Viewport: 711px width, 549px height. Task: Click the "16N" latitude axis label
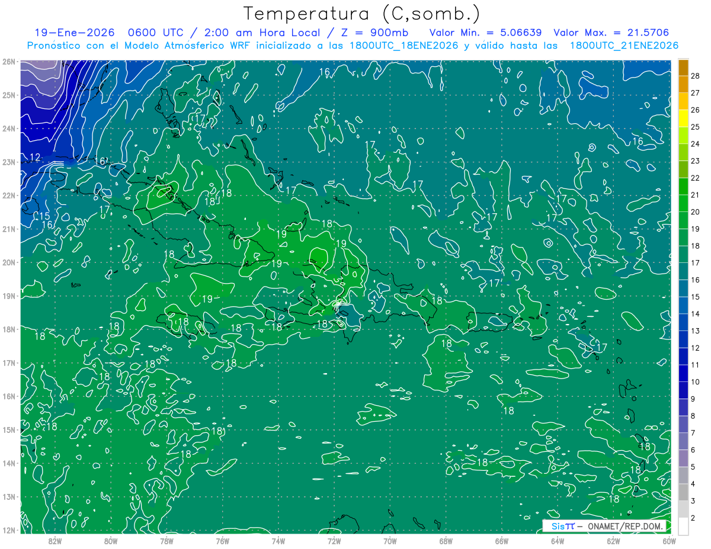[x=8, y=396]
